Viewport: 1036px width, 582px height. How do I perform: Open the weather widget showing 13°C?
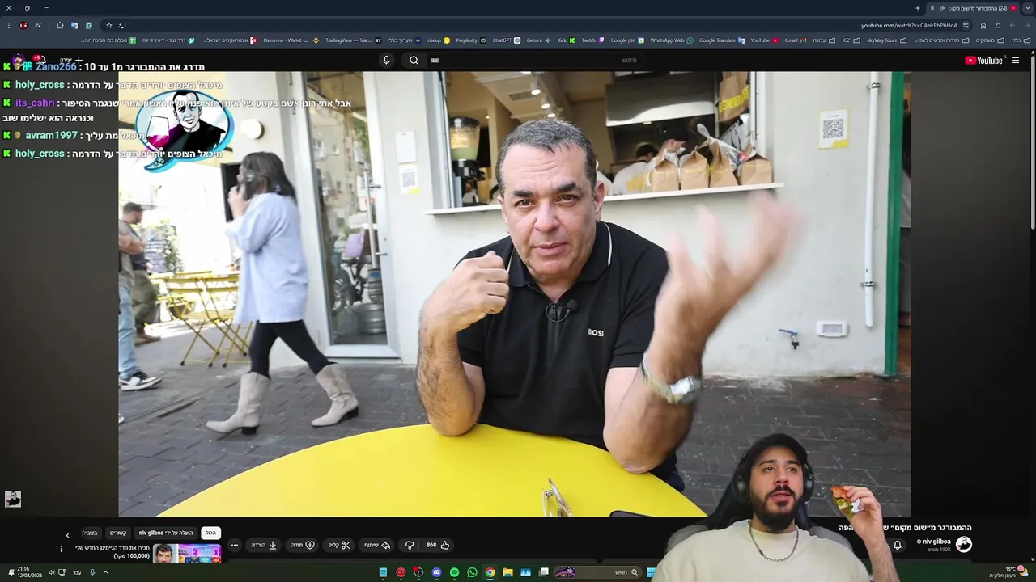tap(1009, 571)
